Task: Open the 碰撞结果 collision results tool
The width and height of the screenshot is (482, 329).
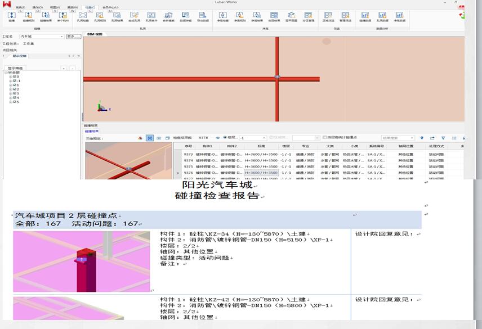Action: point(46,16)
